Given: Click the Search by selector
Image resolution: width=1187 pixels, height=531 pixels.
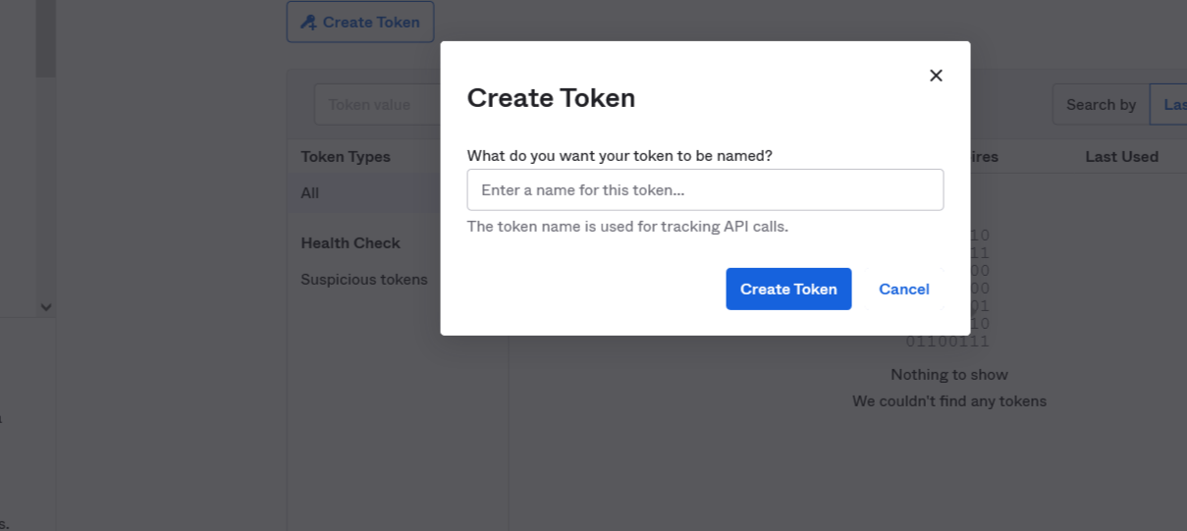Looking at the screenshot, I should coord(1101,104).
